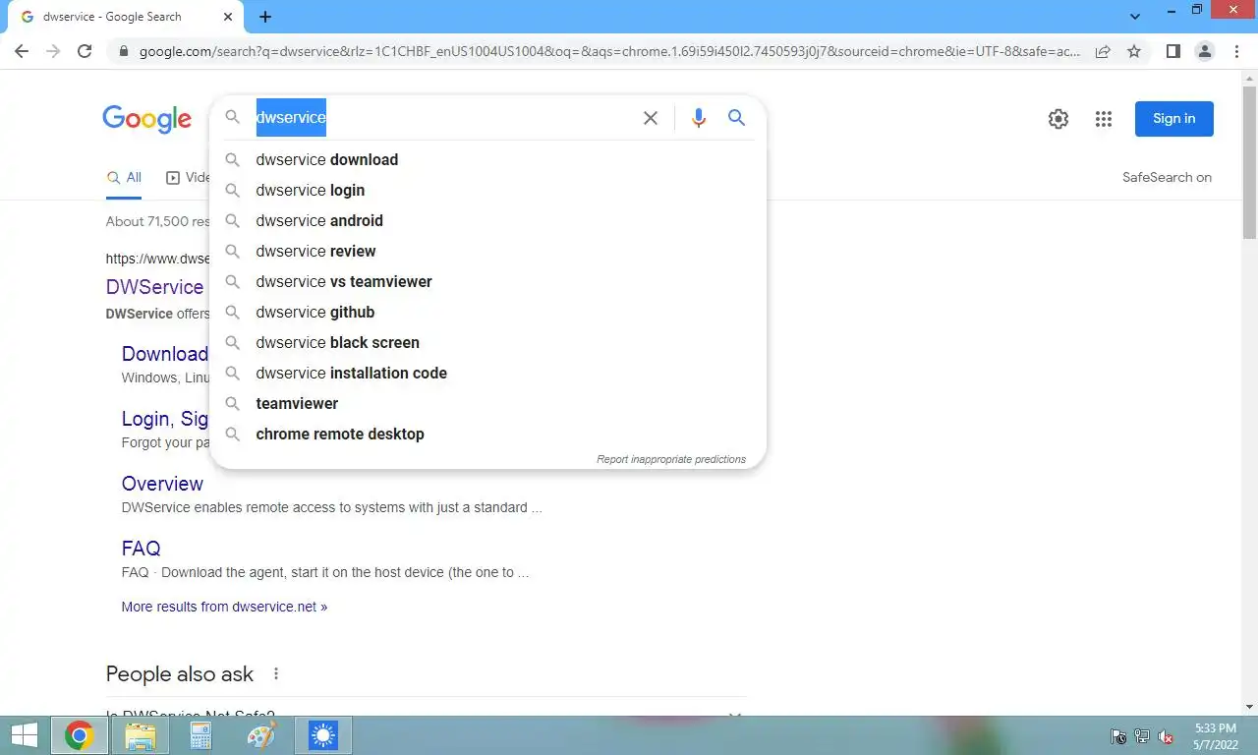Click the share page icon in address bar
Image resolution: width=1258 pixels, height=755 pixels.
[x=1103, y=51]
